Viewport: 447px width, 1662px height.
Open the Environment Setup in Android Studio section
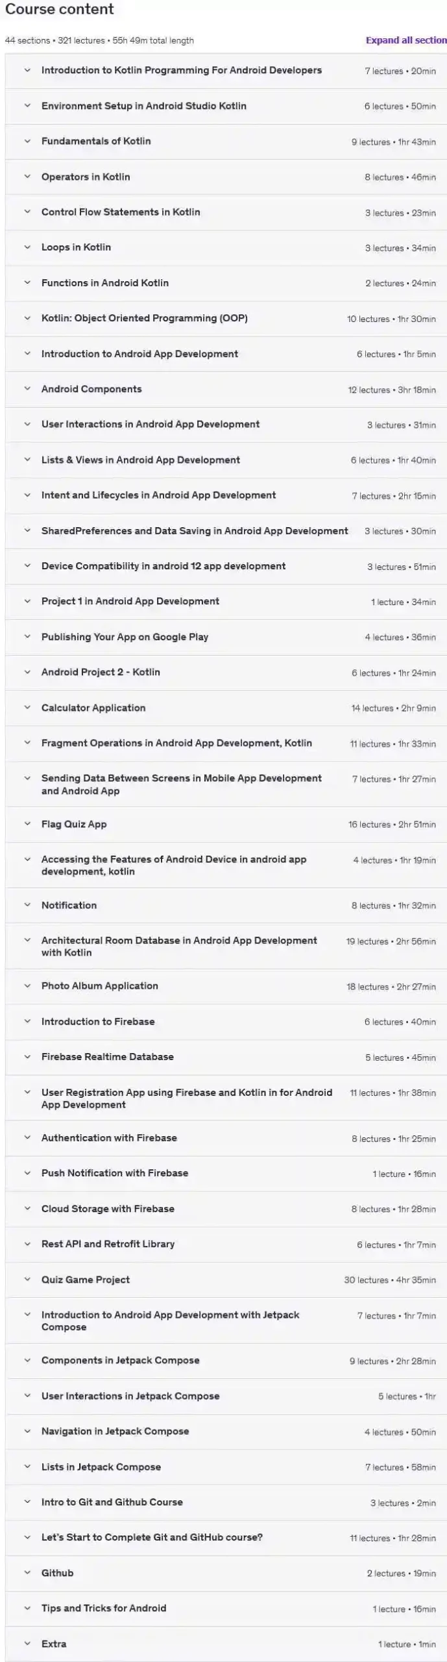point(143,106)
